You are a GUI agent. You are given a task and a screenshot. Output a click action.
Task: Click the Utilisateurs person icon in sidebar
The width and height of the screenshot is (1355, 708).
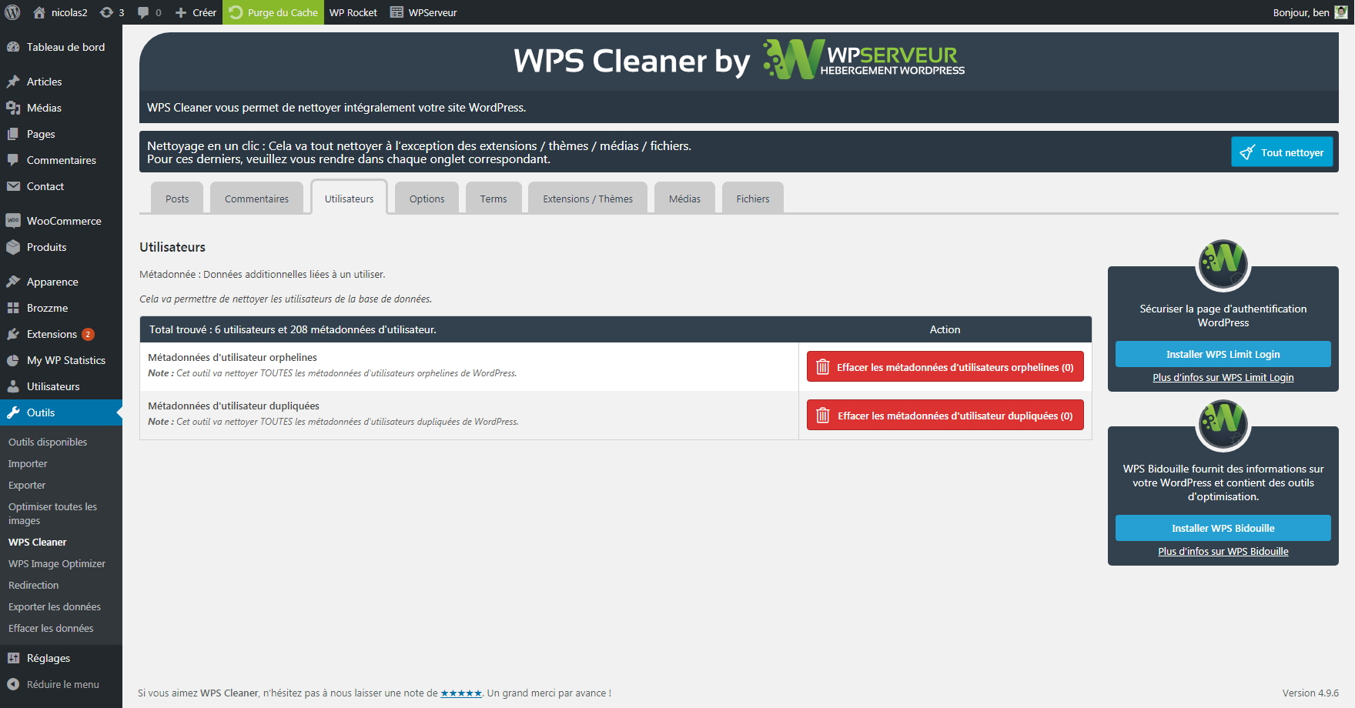tap(13, 386)
